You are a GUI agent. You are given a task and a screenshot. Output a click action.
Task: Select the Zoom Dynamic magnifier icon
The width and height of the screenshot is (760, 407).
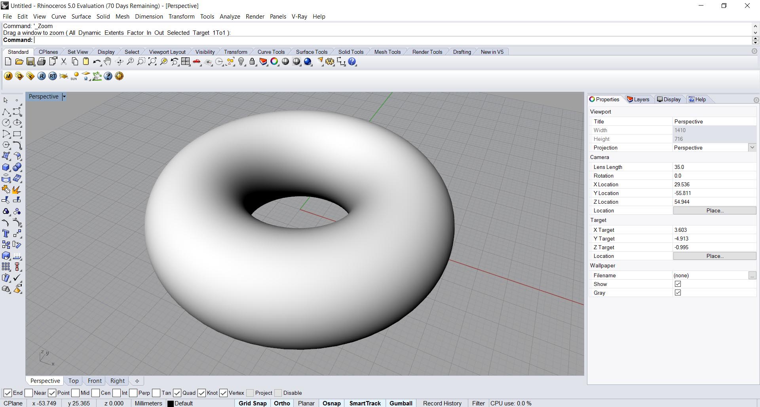tap(130, 62)
